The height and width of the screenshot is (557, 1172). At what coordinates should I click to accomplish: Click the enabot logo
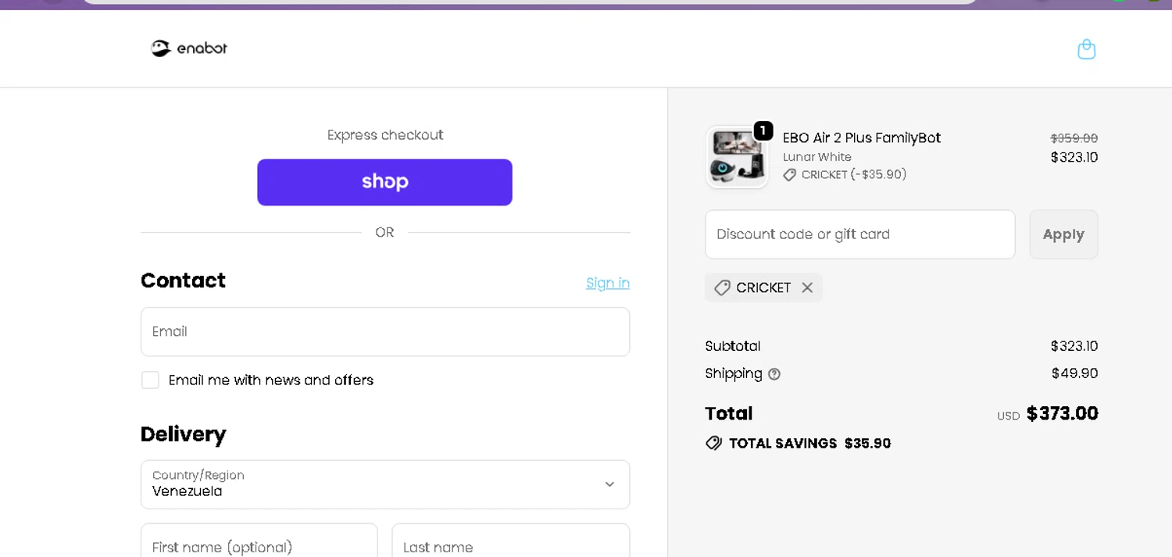pos(189,48)
